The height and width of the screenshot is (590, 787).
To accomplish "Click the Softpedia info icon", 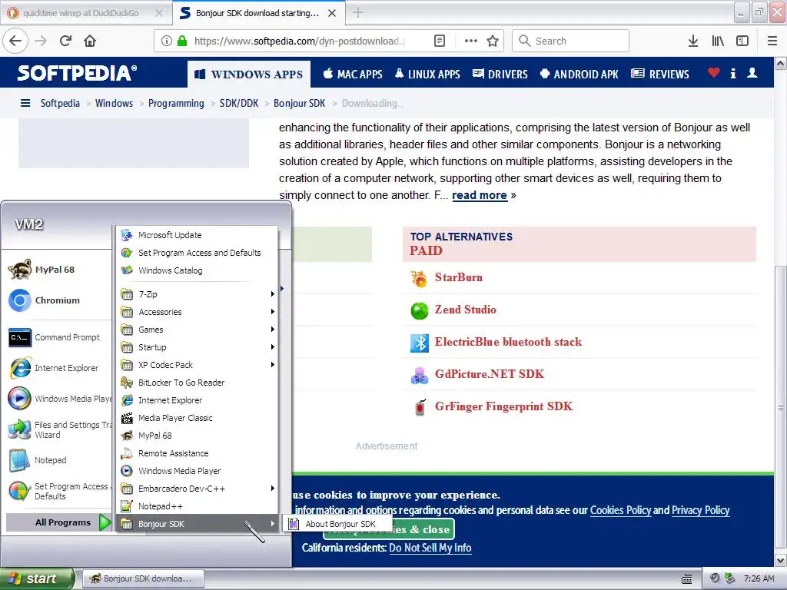I will (x=732, y=73).
